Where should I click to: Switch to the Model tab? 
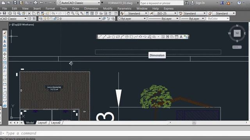tap(30, 122)
